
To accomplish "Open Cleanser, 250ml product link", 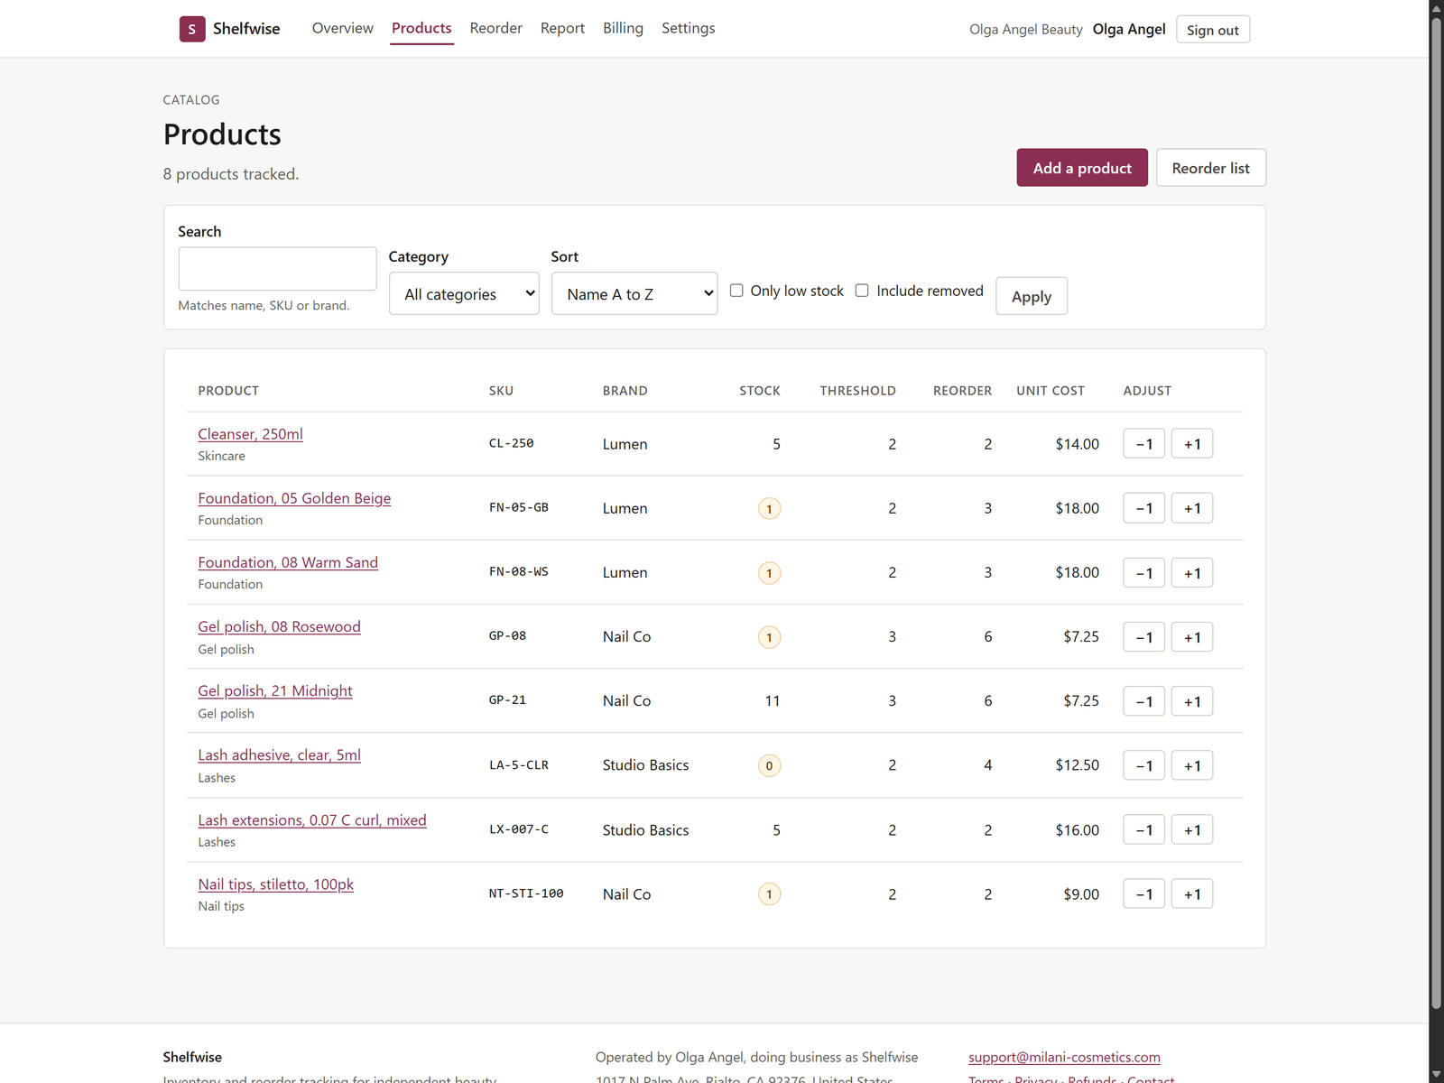I will [250, 434].
